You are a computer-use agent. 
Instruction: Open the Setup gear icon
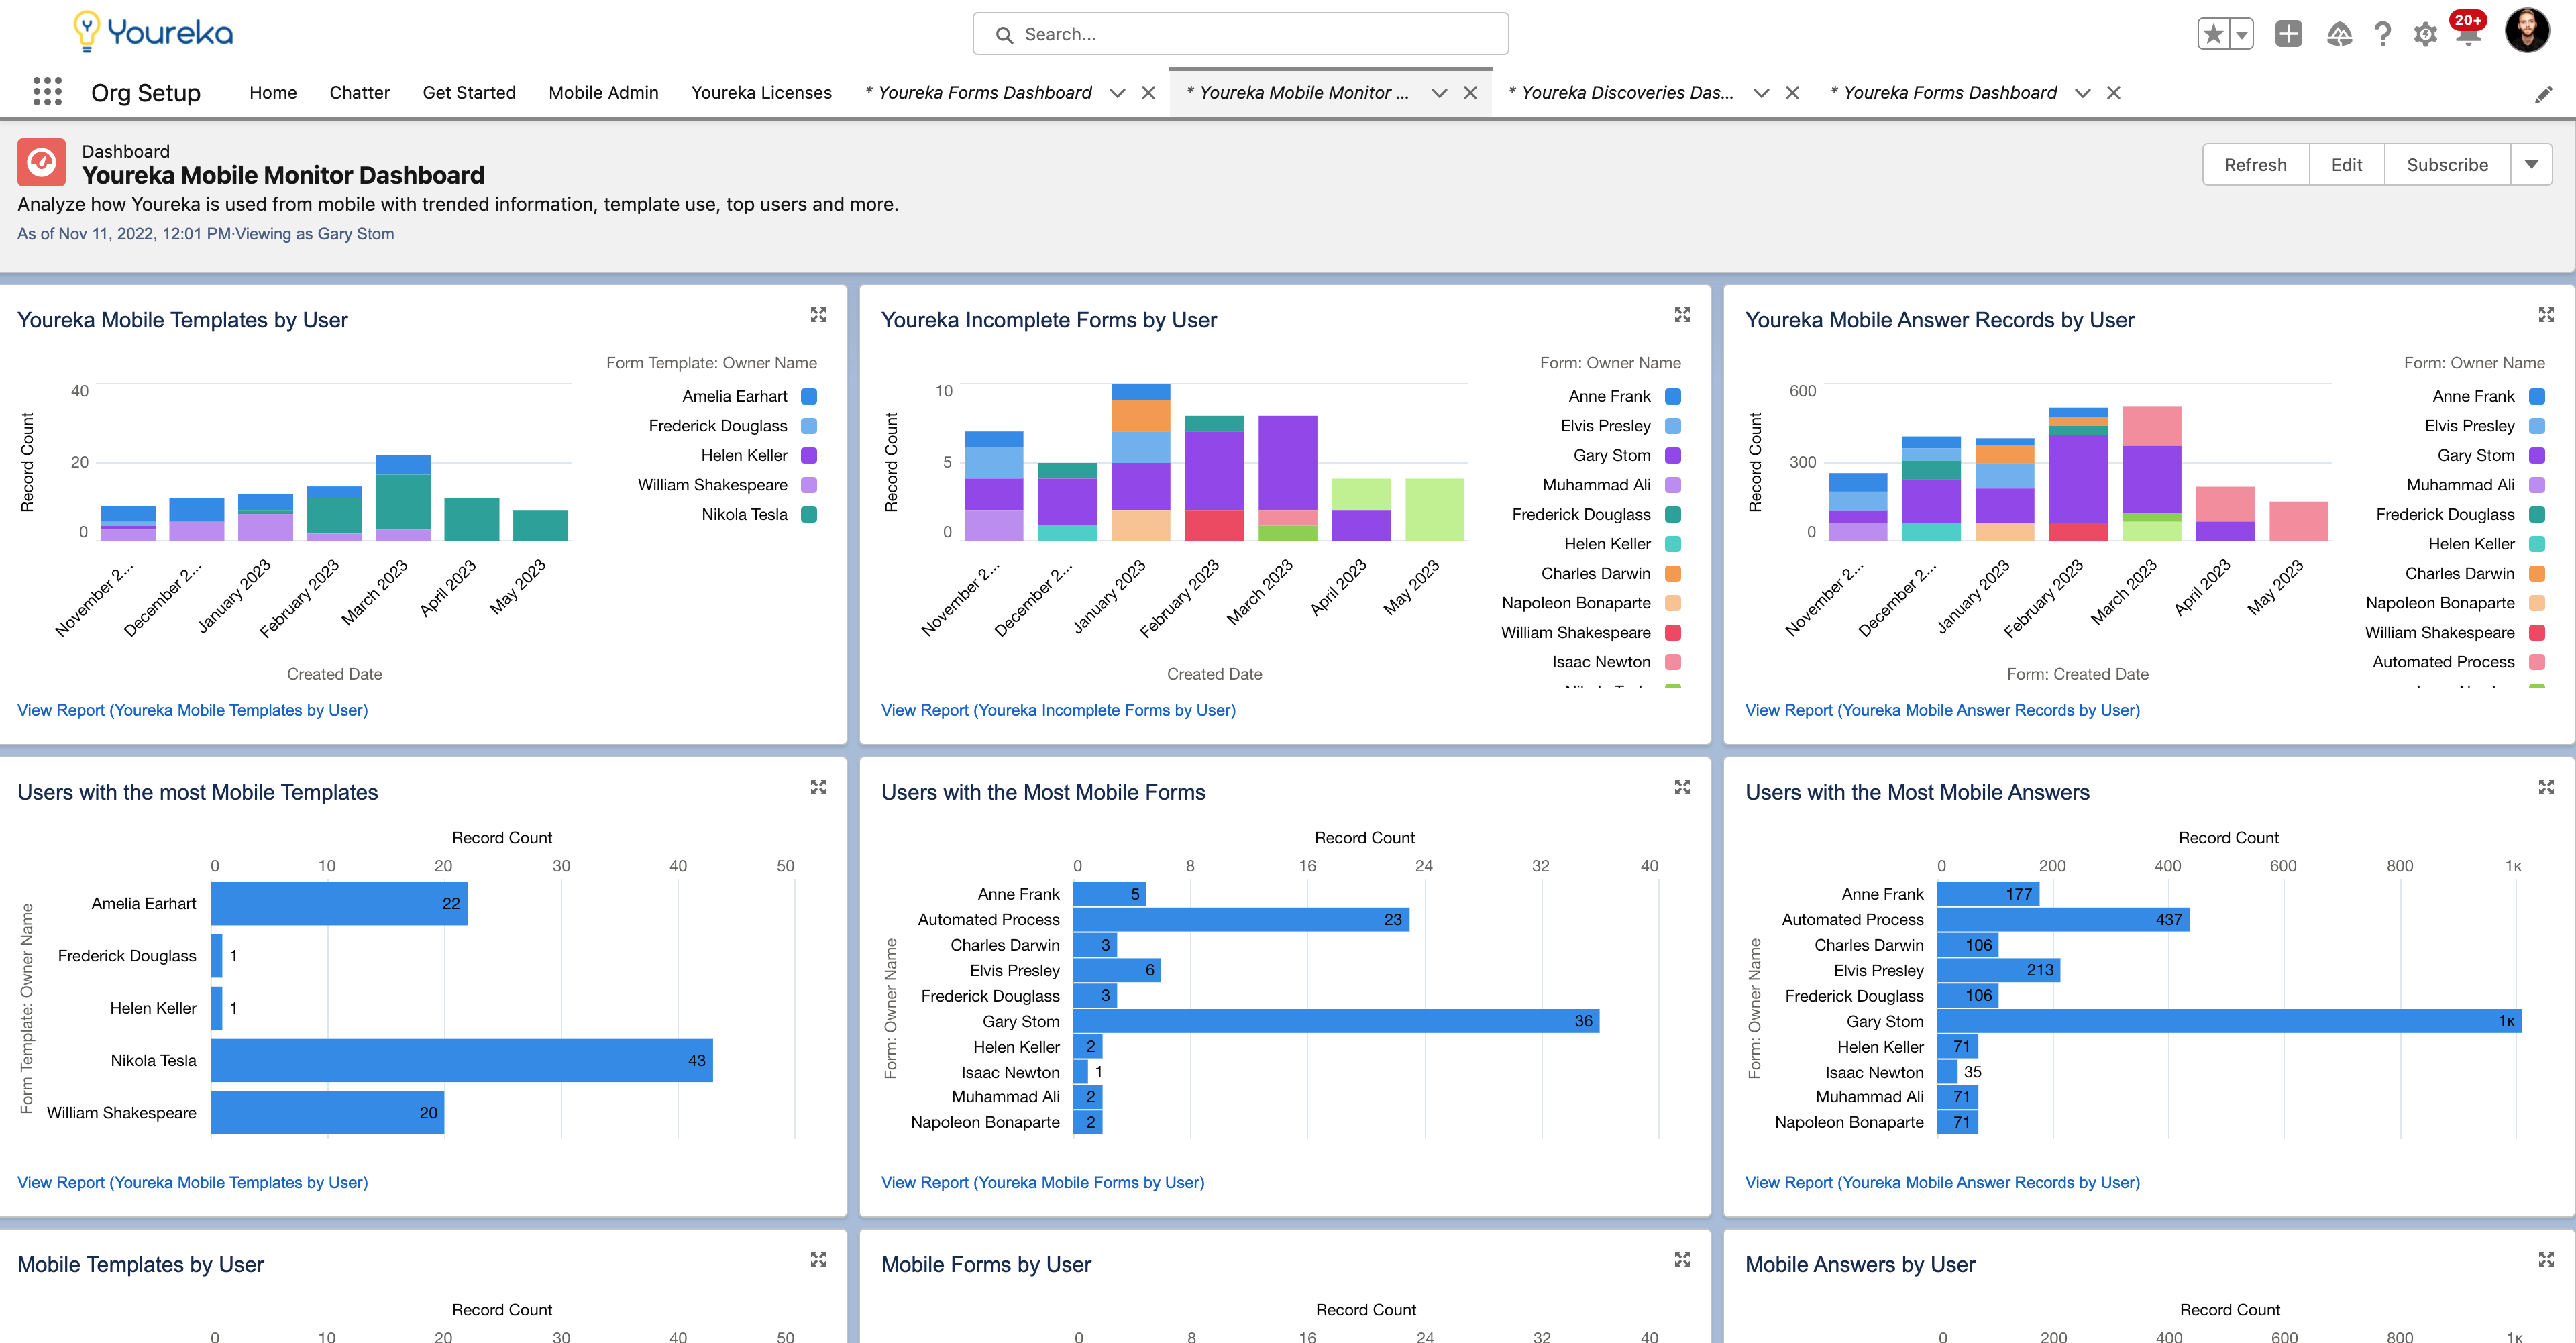pyautogui.click(x=2425, y=35)
